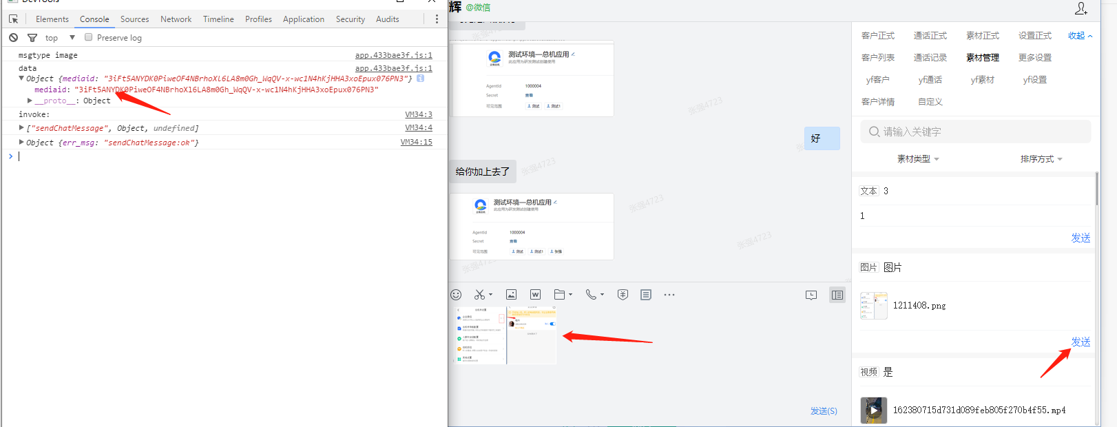Image resolution: width=1117 pixels, height=427 pixels.
Task: Open the W document icon
Action: pyautogui.click(x=535, y=295)
